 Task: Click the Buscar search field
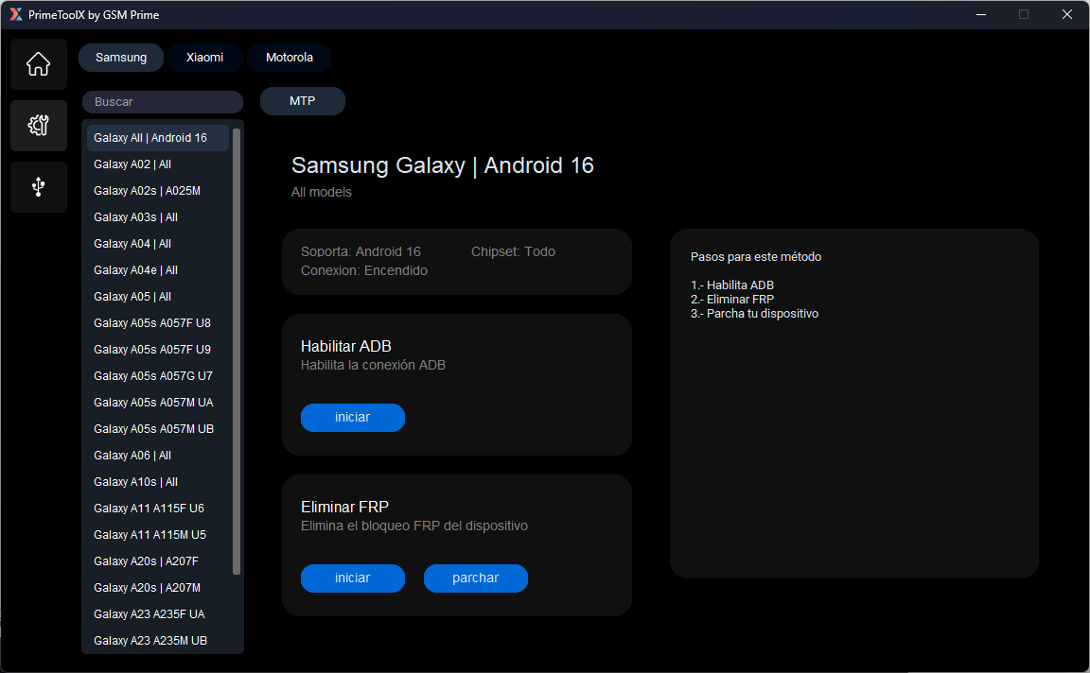(162, 101)
